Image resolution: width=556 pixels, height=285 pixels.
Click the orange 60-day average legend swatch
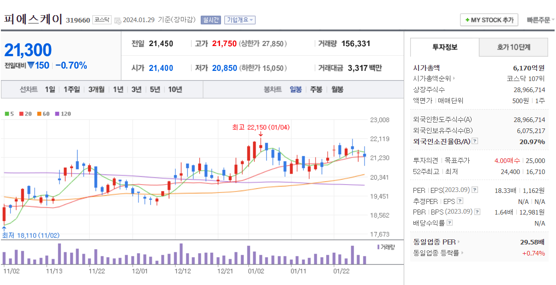(x=39, y=114)
